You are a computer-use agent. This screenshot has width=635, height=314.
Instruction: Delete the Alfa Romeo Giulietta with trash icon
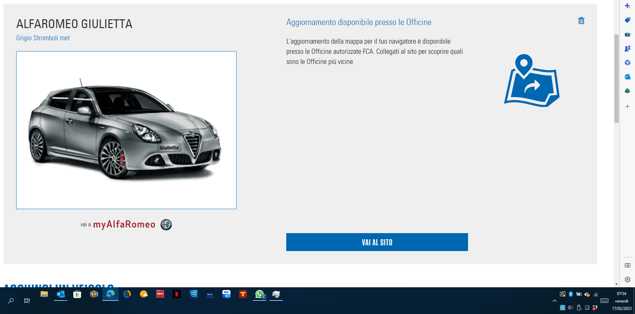tap(581, 21)
